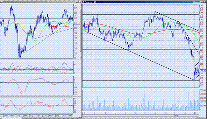This screenshot has width=207, height=119.
Task: Minimize the Роснефть hourly chart window
Action: click(x=201, y=2)
